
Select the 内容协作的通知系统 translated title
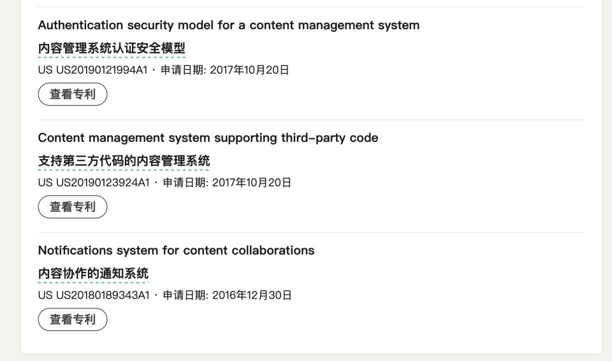point(93,274)
